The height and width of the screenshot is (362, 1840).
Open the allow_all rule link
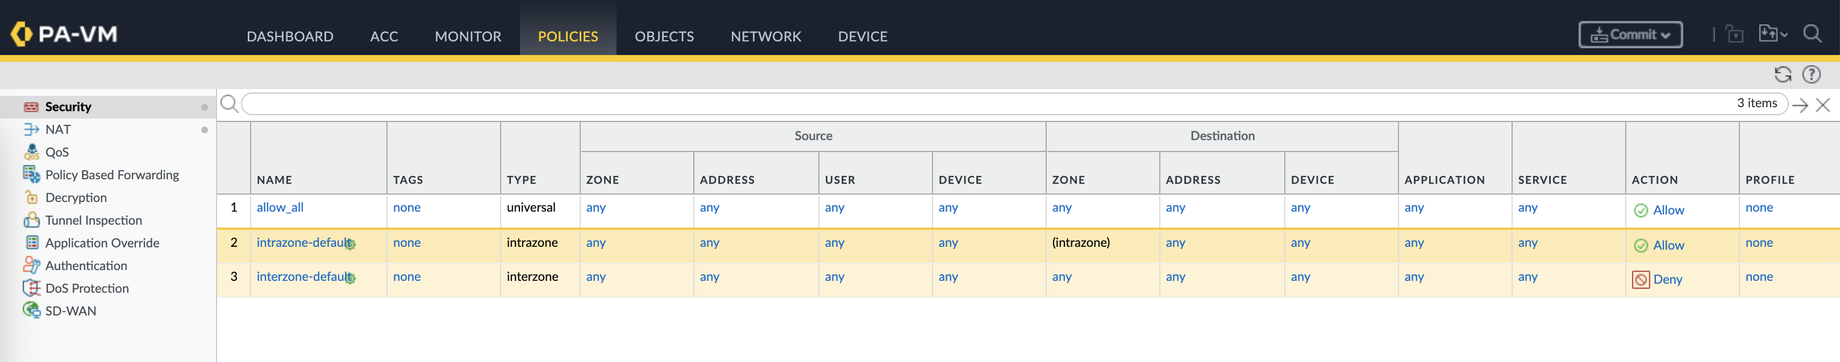click(x=280, y=207)
